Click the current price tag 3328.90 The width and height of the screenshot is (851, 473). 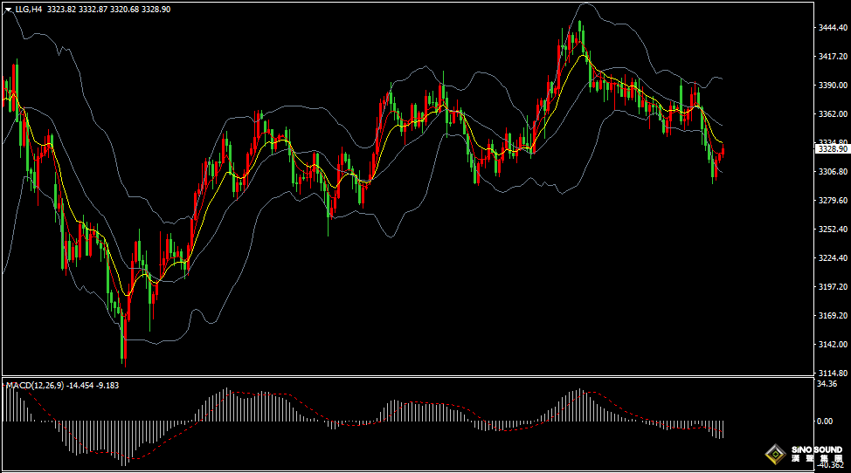click(x=832, y=149)
